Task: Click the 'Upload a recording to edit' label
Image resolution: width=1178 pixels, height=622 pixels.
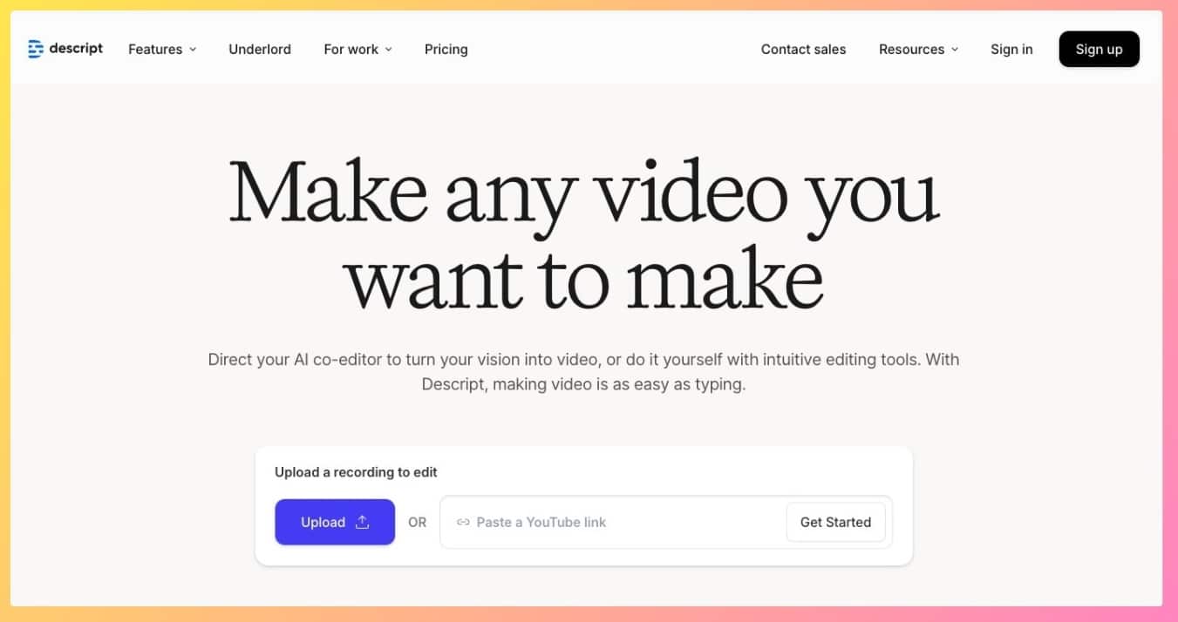Action: click(x=356, y=472)
